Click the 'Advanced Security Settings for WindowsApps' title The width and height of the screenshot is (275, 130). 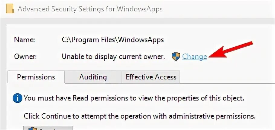pos(90,9)
